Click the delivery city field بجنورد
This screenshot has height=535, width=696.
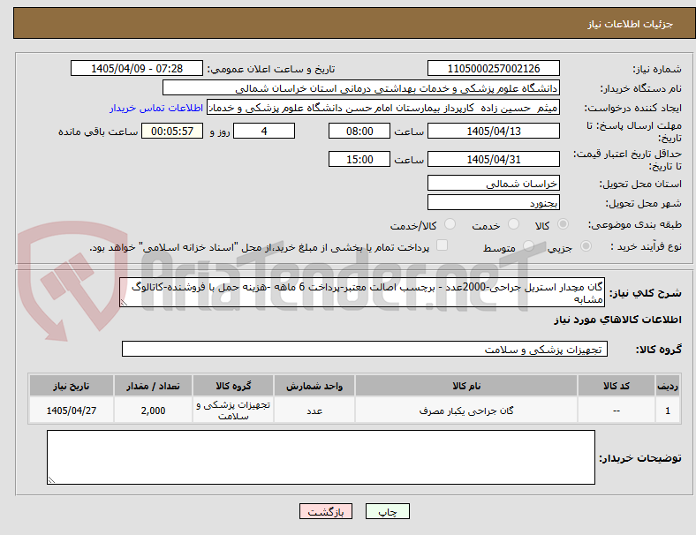(x=494, y=203)
